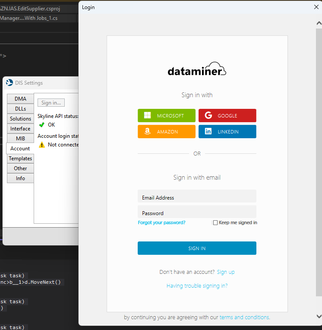The height and width of the screenshot is (330, 322).
Task: Switch to the DMA tab
Action: [20, 99]
